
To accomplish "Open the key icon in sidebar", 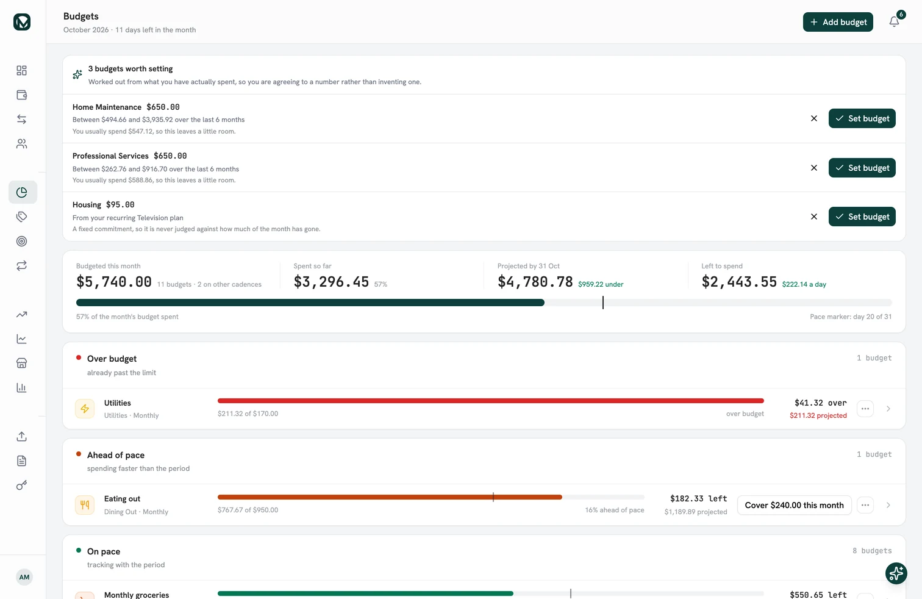I will (22, 486).
